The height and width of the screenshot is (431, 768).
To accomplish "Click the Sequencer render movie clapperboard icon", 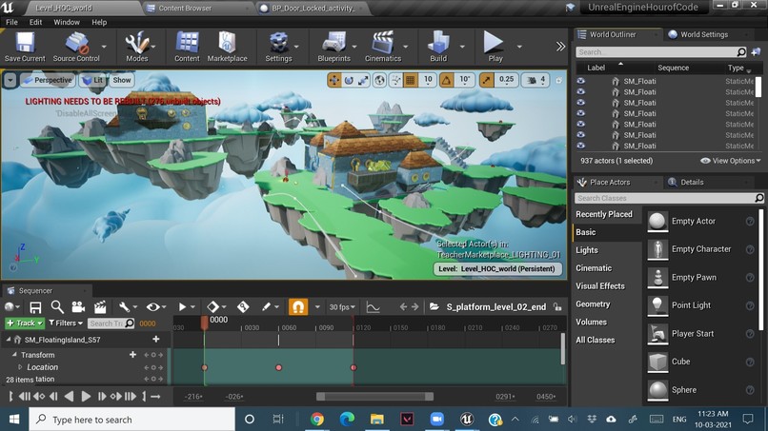I will (100, 307).
